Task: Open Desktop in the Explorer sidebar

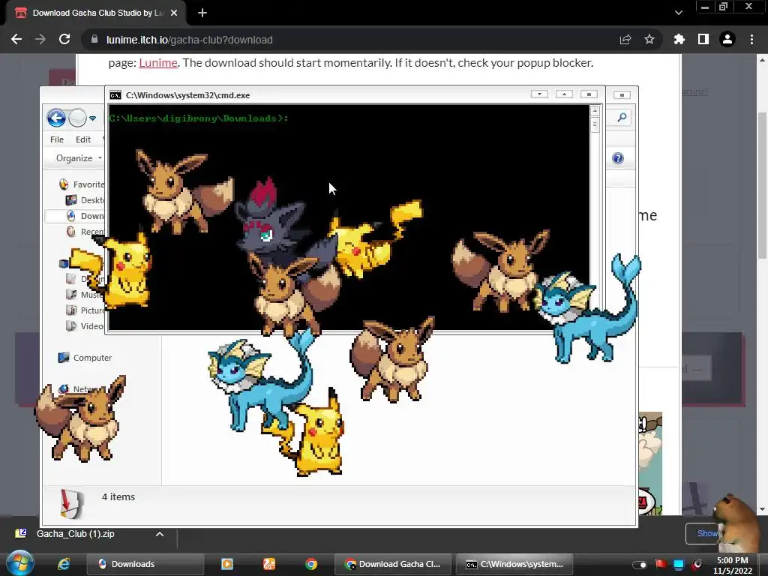Action: (85, 199)
